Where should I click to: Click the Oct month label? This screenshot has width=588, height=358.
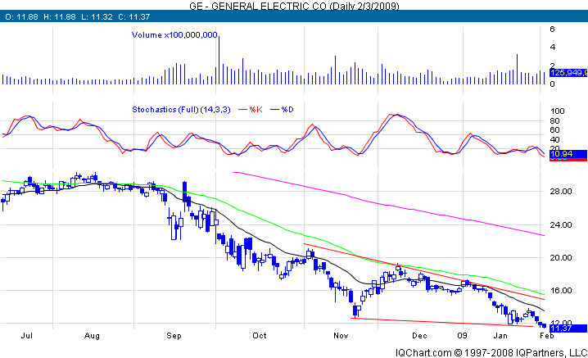260,336
